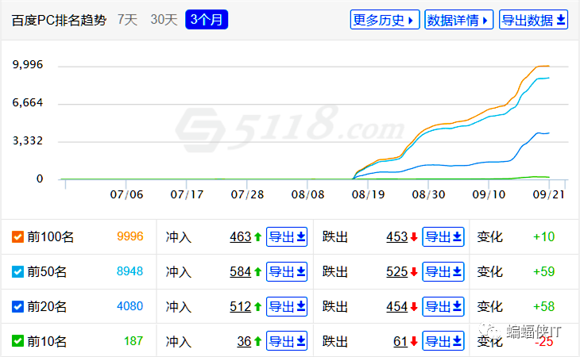Click the 07/06 date label on chart axis
This screenshot has width=580, height=357.
(126, 194)
